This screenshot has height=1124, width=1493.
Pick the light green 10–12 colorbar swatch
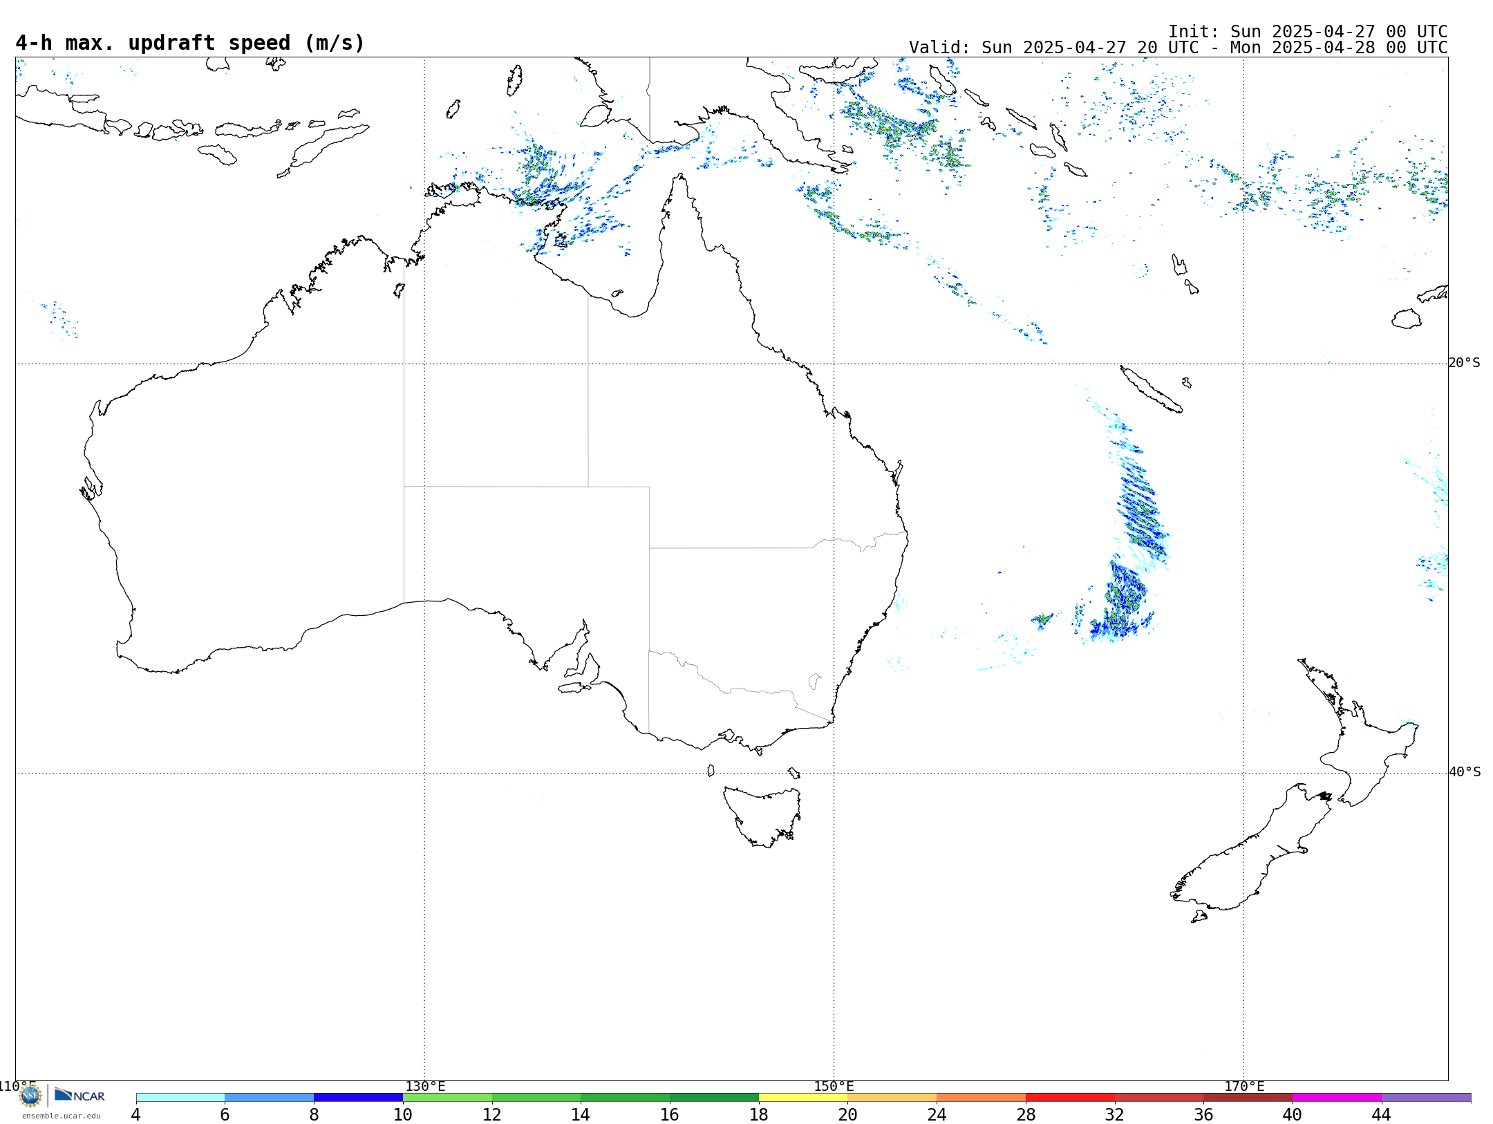(x=447, y=1098)
